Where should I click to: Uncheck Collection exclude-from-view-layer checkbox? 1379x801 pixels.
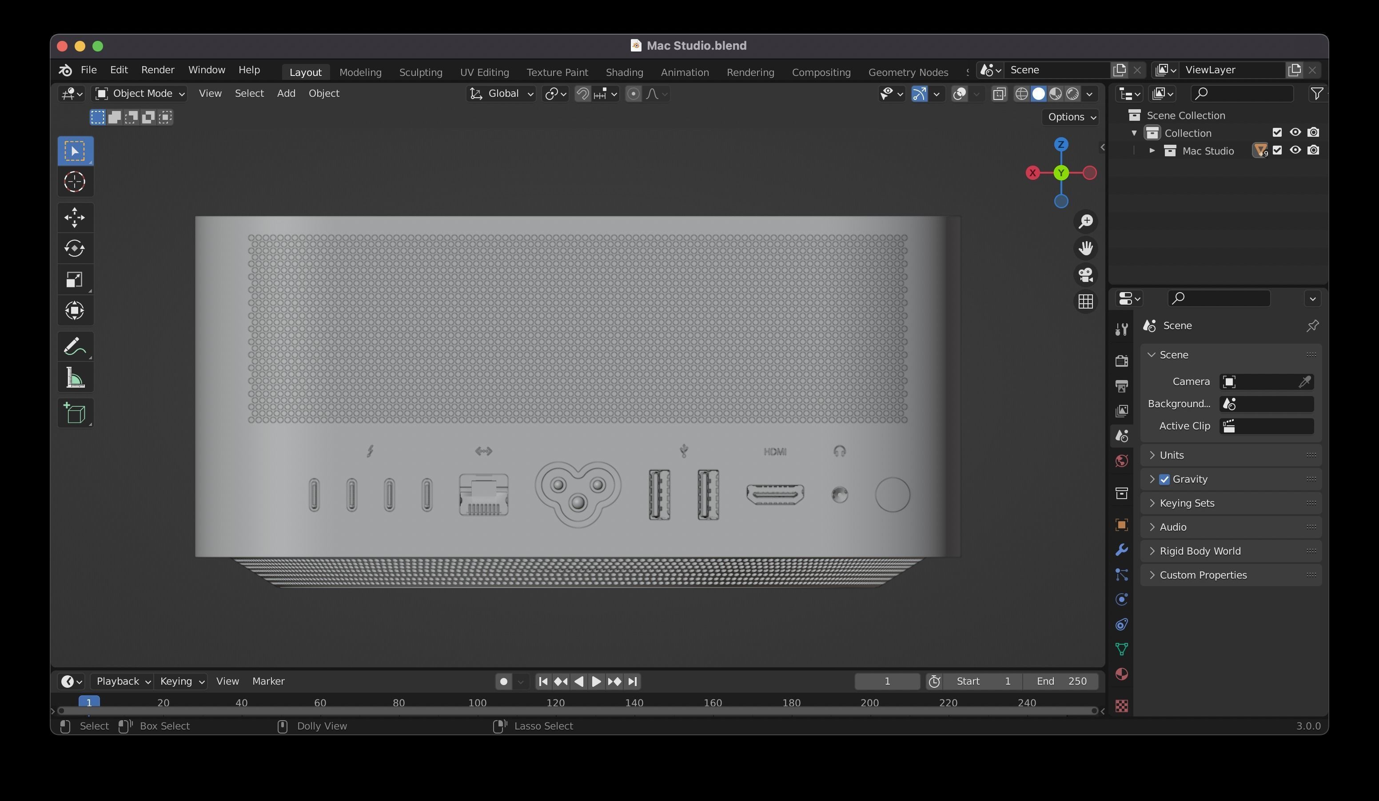tap(1277, 132)
